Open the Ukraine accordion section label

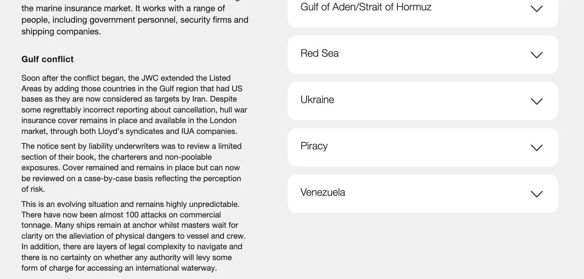pos(317,100)
